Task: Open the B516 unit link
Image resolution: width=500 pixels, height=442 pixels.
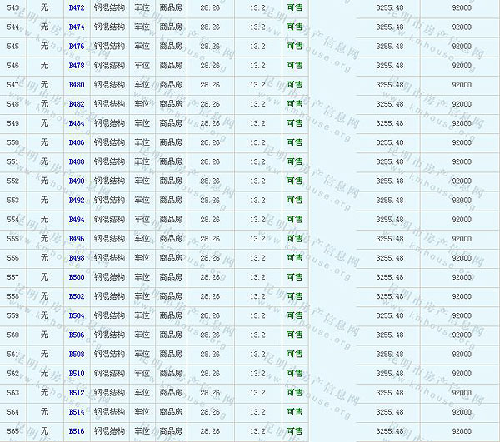Action: pyautogui.click(x=76, y=431)
